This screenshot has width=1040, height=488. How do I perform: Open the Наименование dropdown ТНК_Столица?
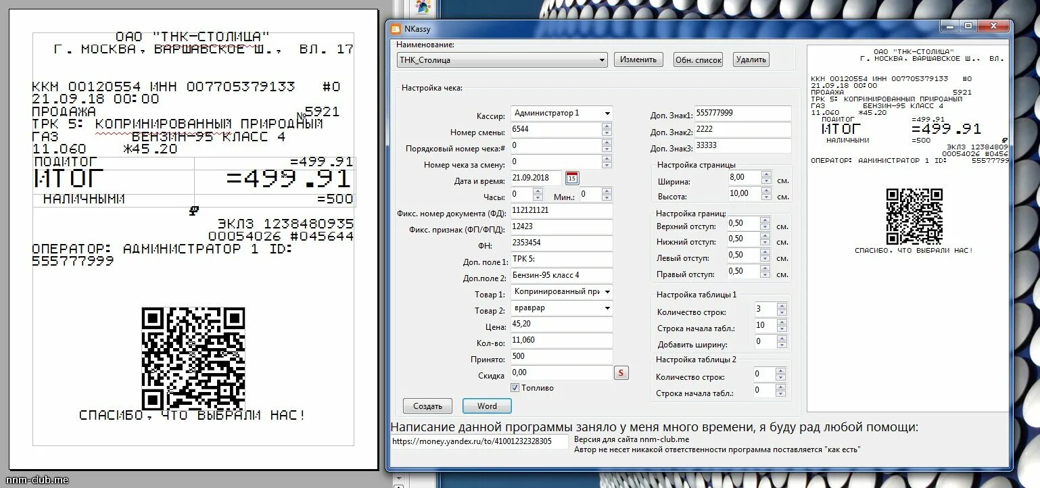pos(502,59)
